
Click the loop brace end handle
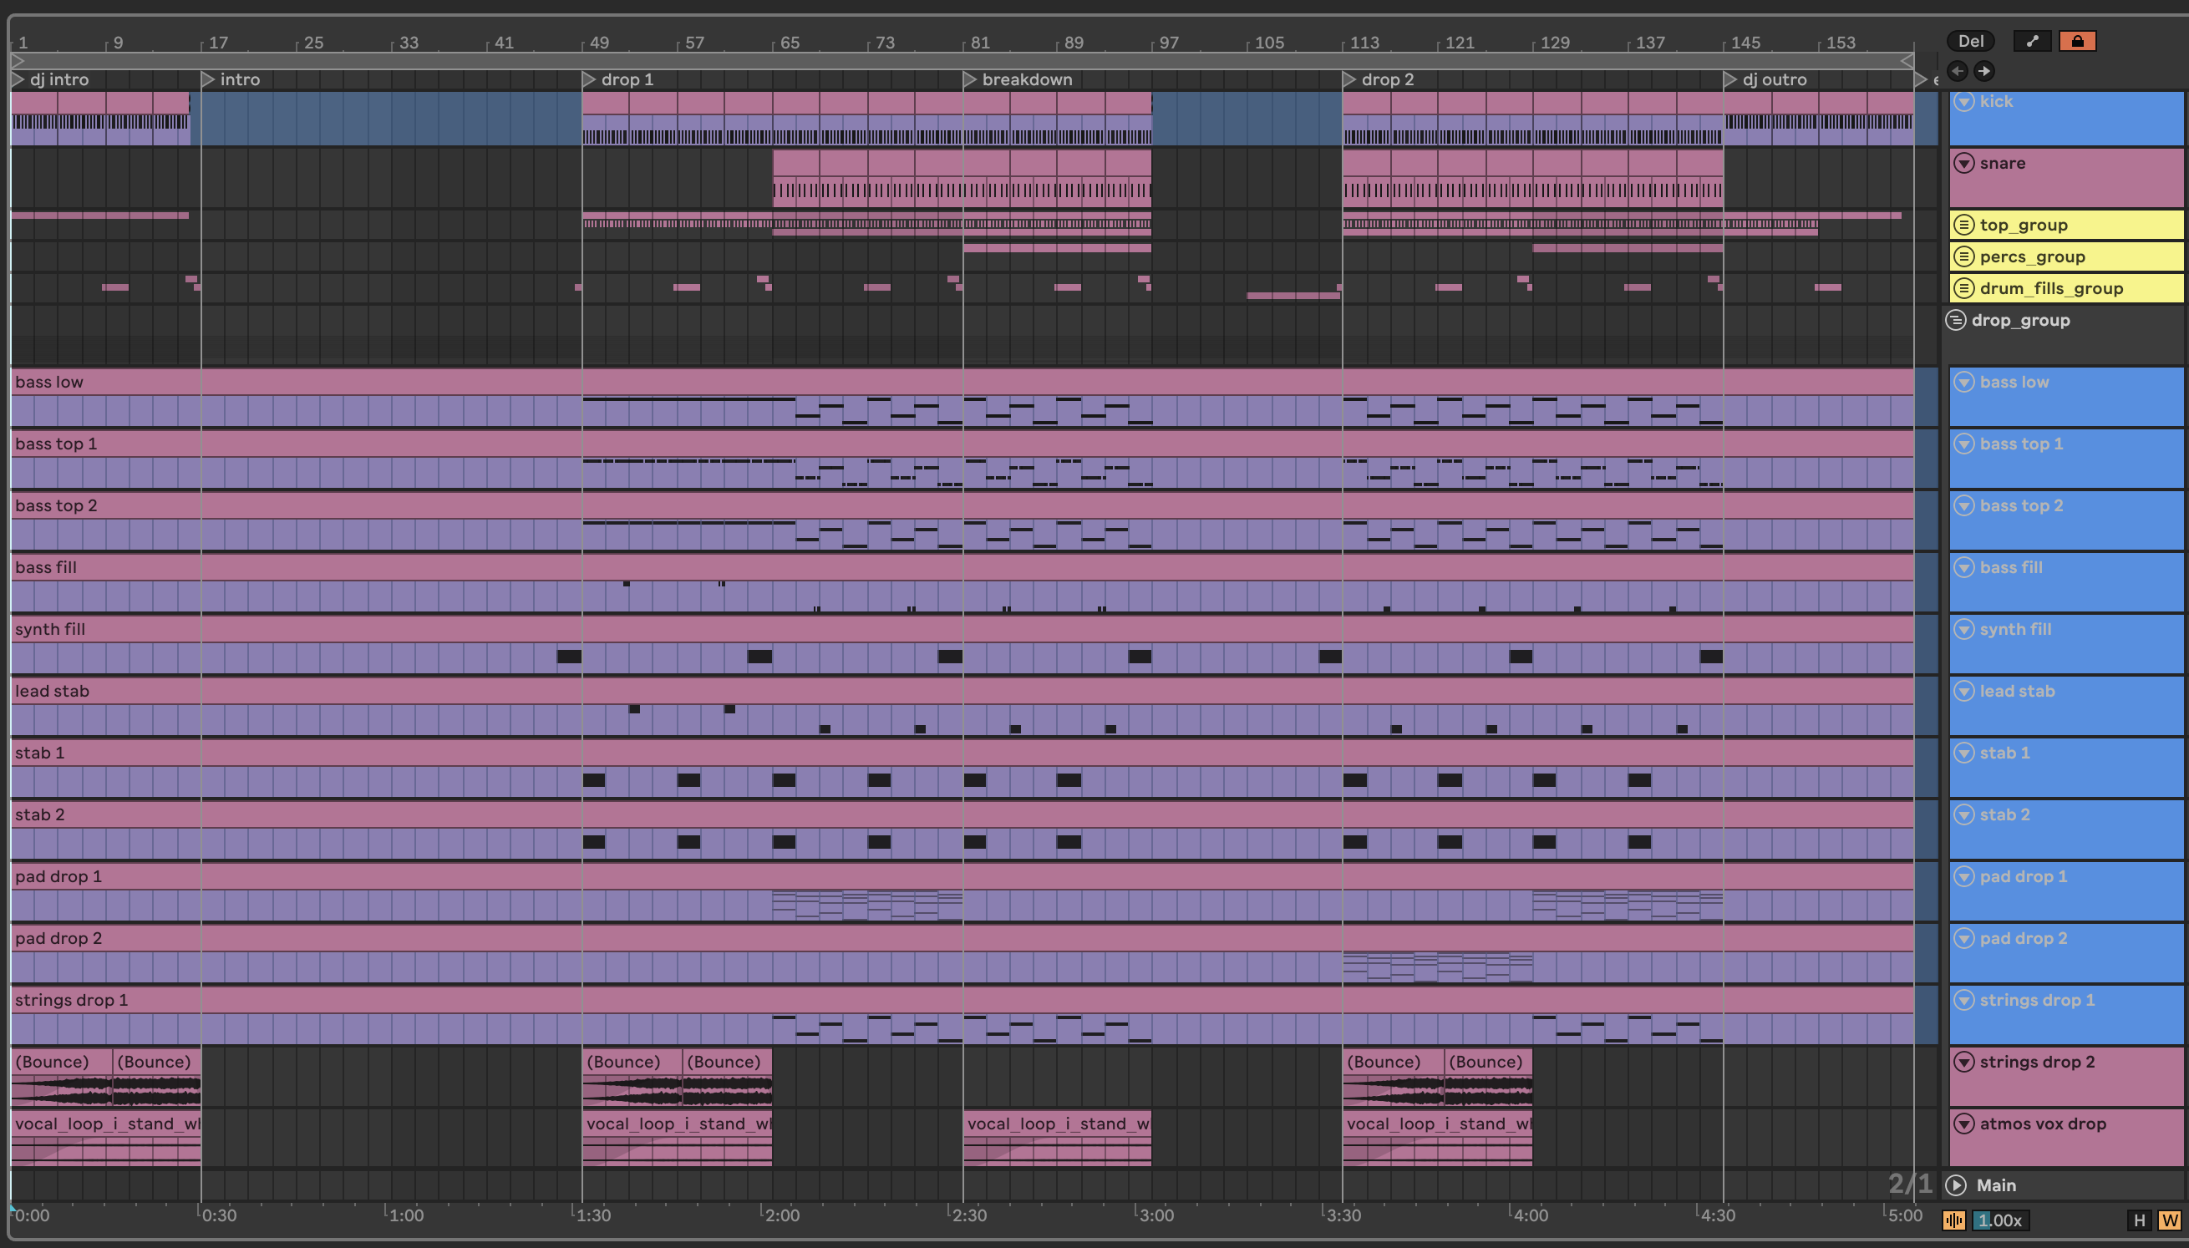coord(1907,61)
